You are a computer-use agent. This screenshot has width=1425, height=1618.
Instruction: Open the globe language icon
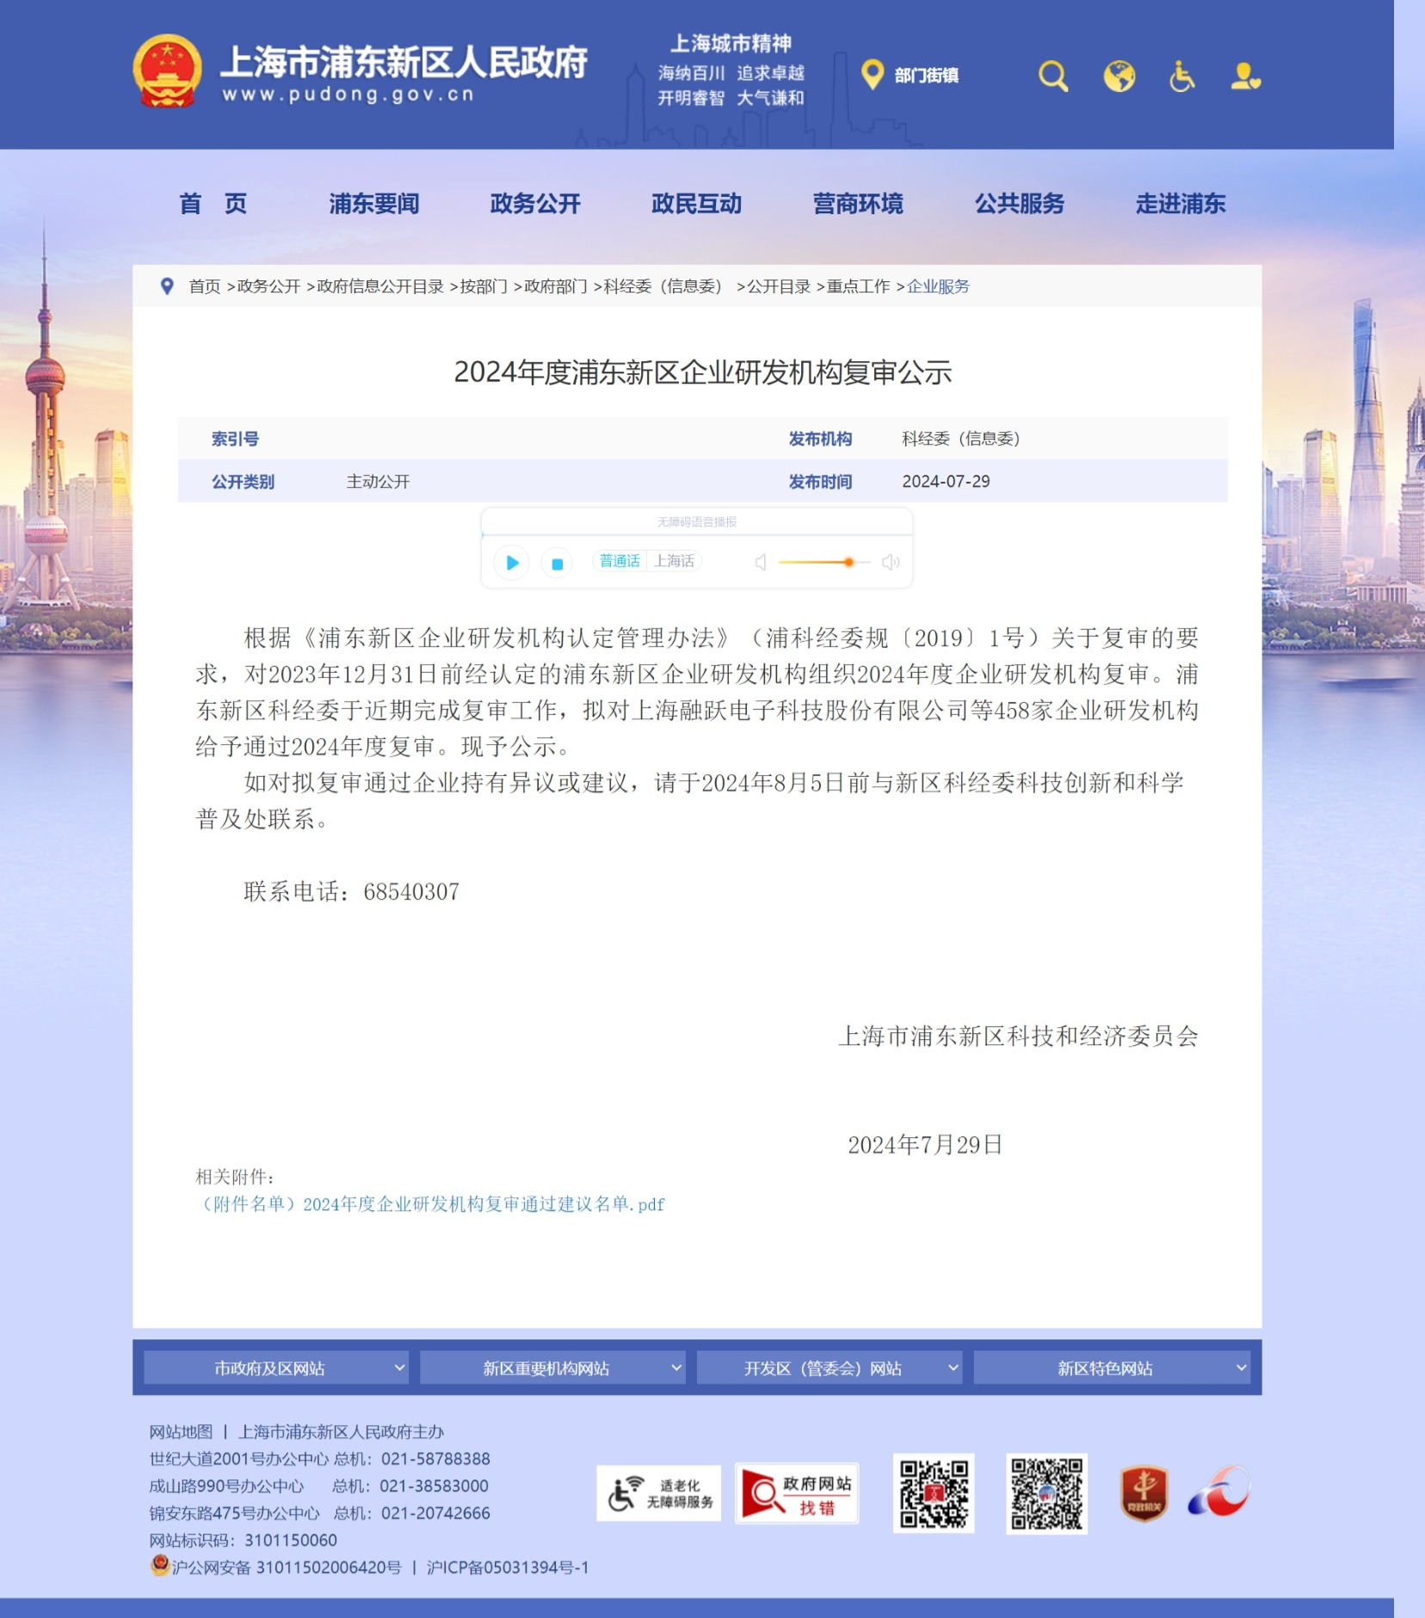coord(1119,77)
